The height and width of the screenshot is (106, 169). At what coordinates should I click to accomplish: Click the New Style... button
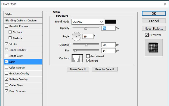tap(154, 28)
